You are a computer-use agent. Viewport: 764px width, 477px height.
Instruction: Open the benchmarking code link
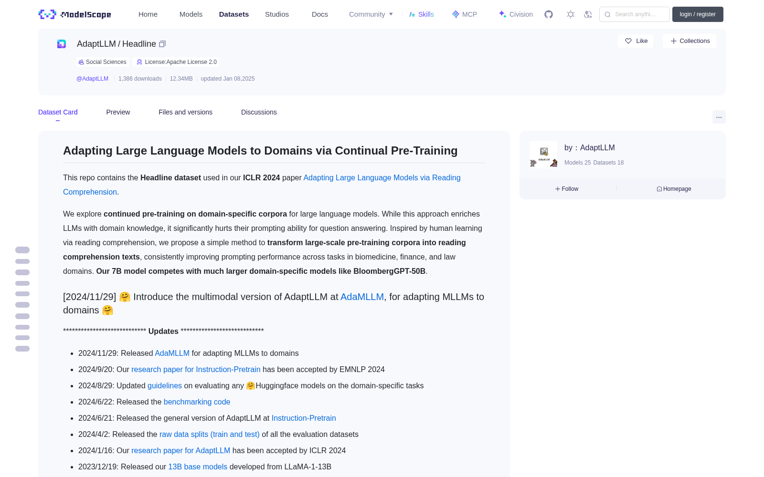pyautogui.click(x=197, y=402)
